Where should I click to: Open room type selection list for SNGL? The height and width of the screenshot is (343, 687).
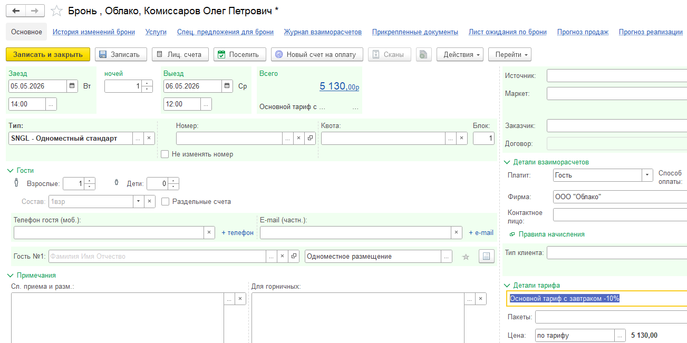tap(138, 138)
